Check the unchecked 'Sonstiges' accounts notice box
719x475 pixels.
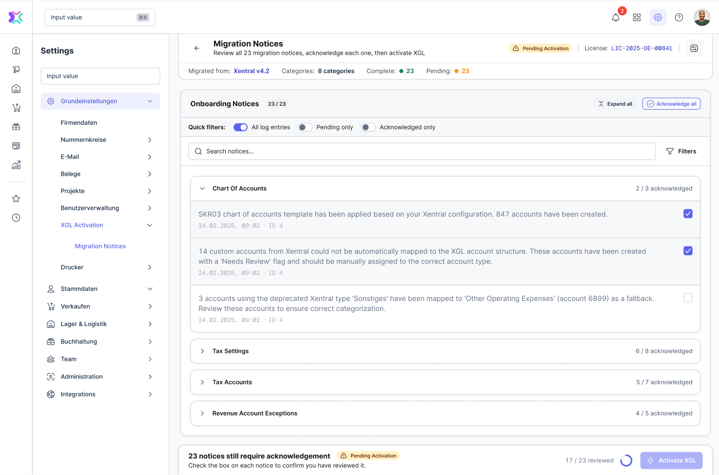point(688,298)
